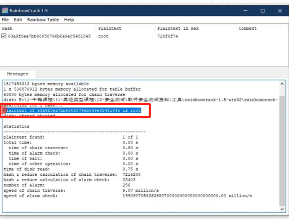Click the RainbowCrack app icon in title bar
This screenshot has height=219, width=289.
(x=5, y=10)
